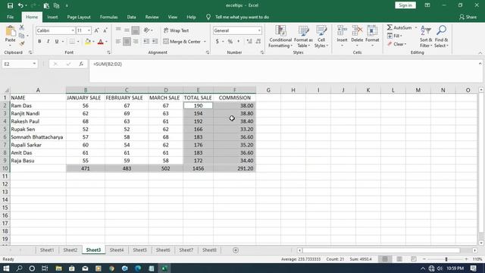
Task: Switch to the Data tab
Action: tap(131, 17)
